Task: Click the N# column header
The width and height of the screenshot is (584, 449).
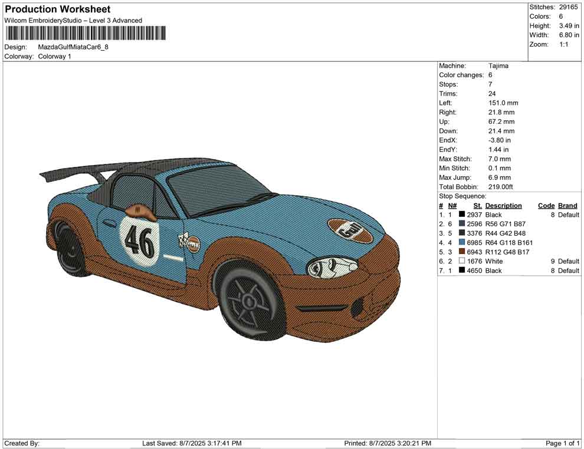Action: 452,205
